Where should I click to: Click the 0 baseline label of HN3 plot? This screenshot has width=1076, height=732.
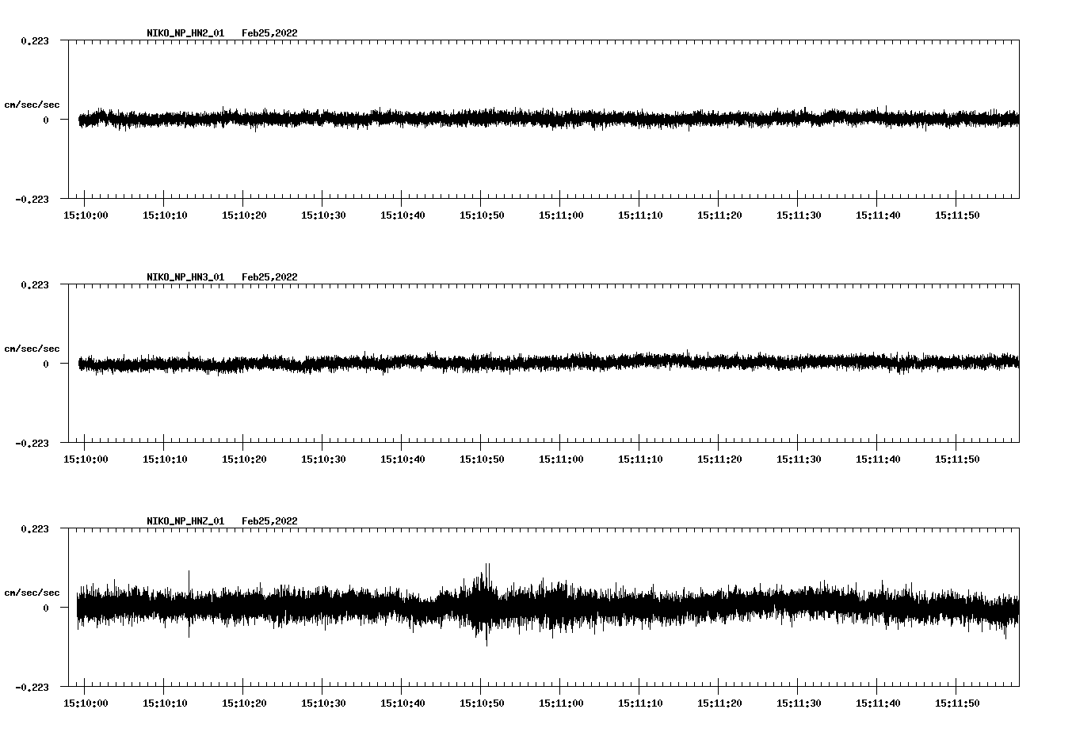pyautogui.click(x=46, y=364)
